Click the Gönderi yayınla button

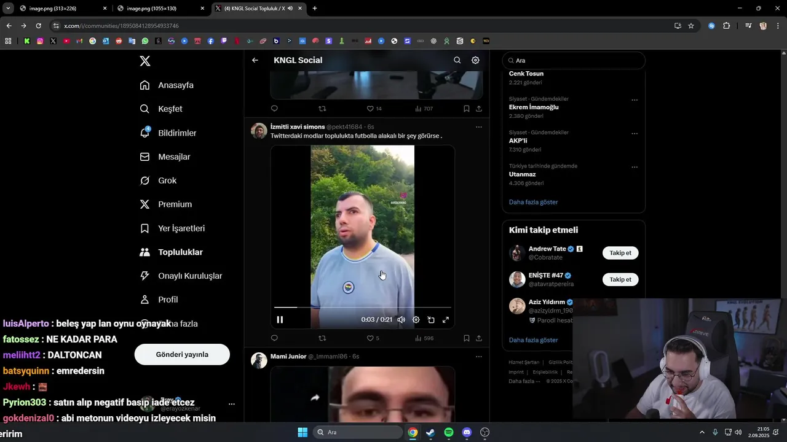coord(182,354)
